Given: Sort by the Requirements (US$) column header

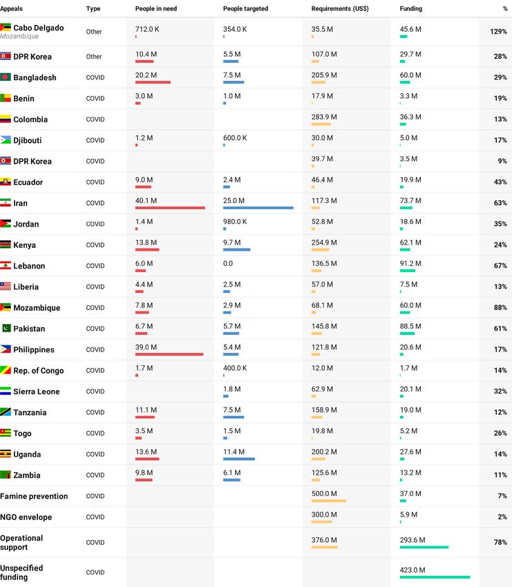Looking at the screenshot, I should coord(340,8).
